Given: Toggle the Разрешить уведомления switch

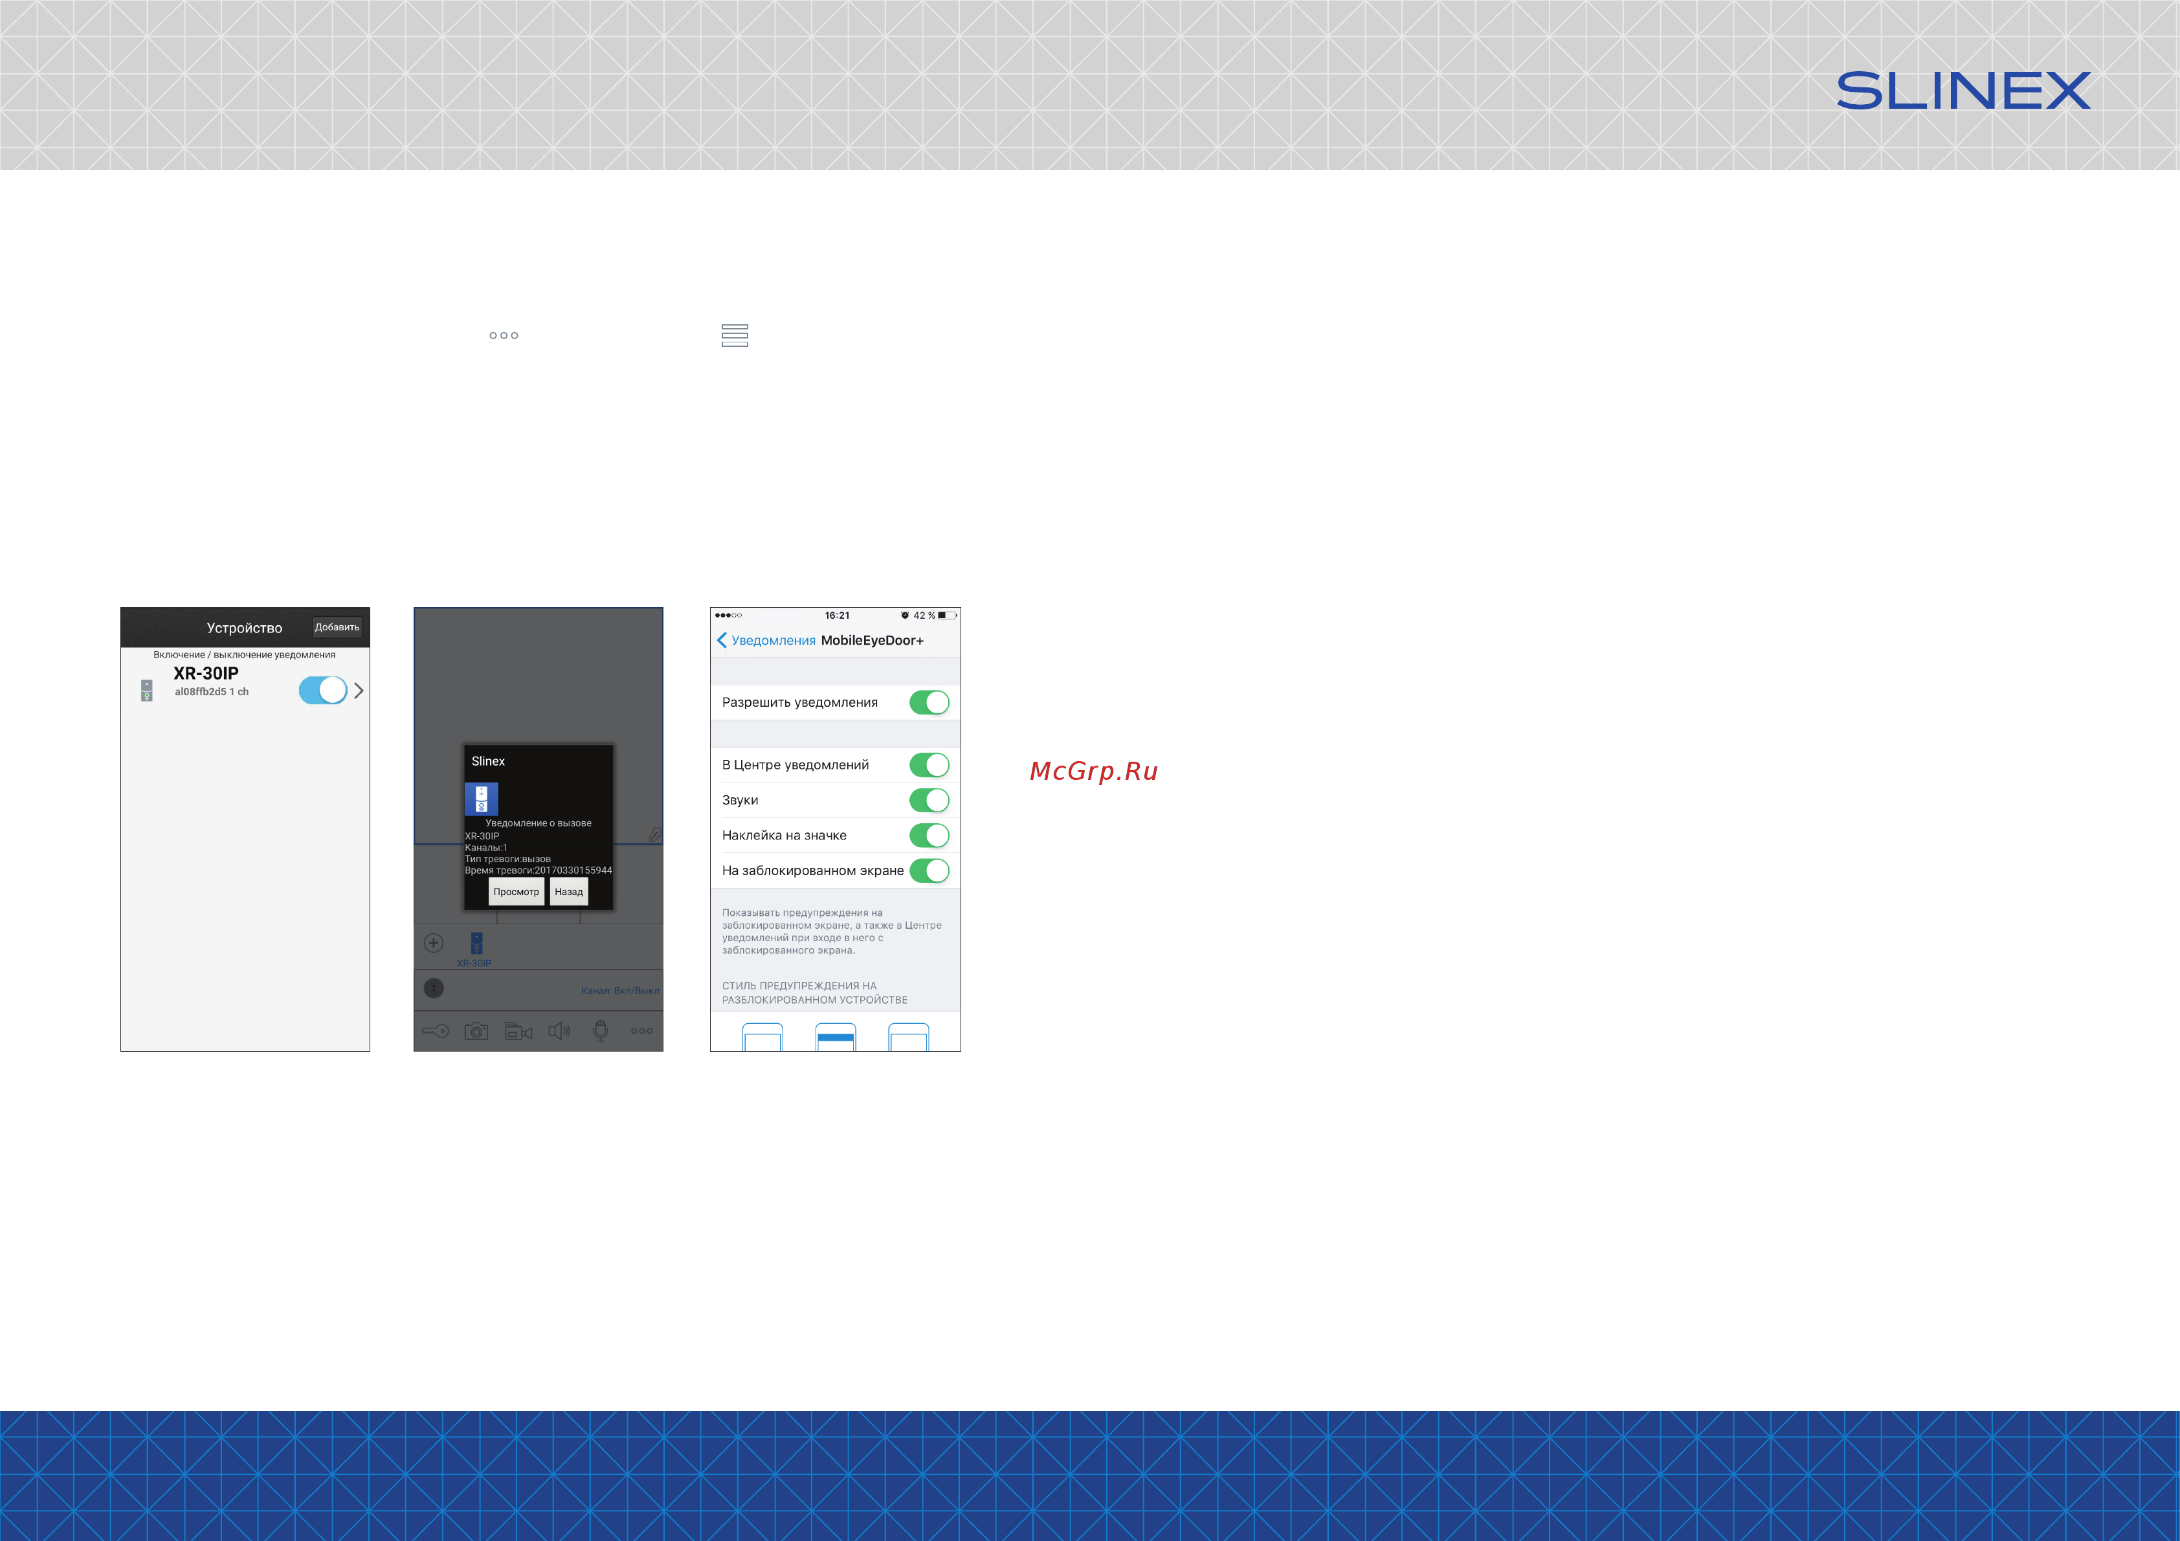Looking at the screenshot, I should tap(929, 703).
